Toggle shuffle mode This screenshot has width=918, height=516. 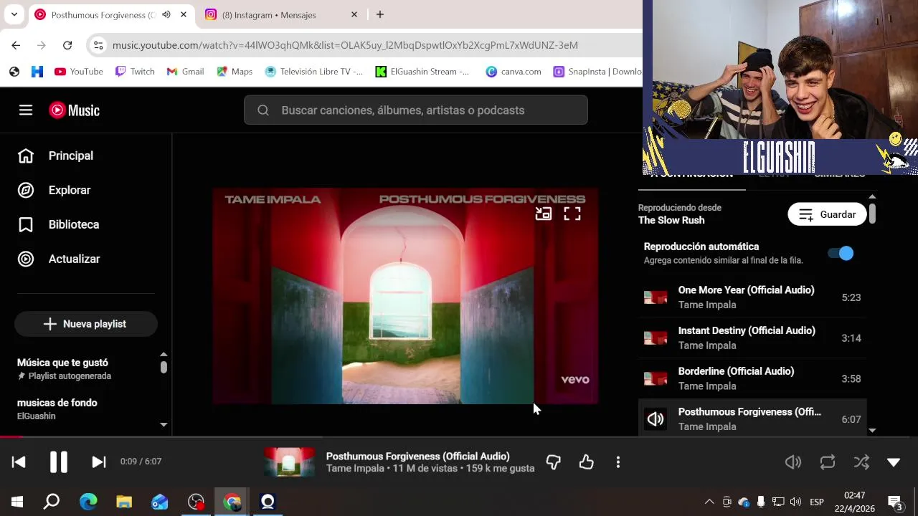tap(861, 462)
